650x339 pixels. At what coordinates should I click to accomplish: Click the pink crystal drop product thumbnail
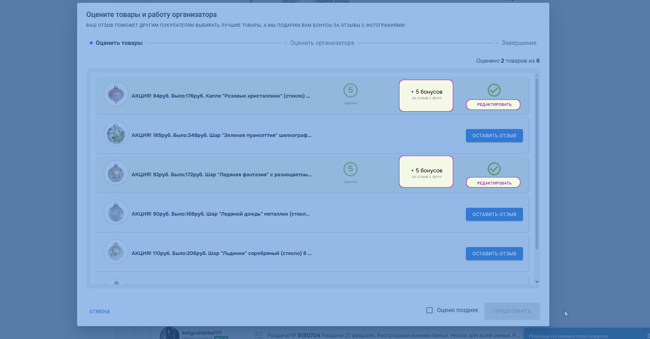pyautogui.click(x=116, y=94)
